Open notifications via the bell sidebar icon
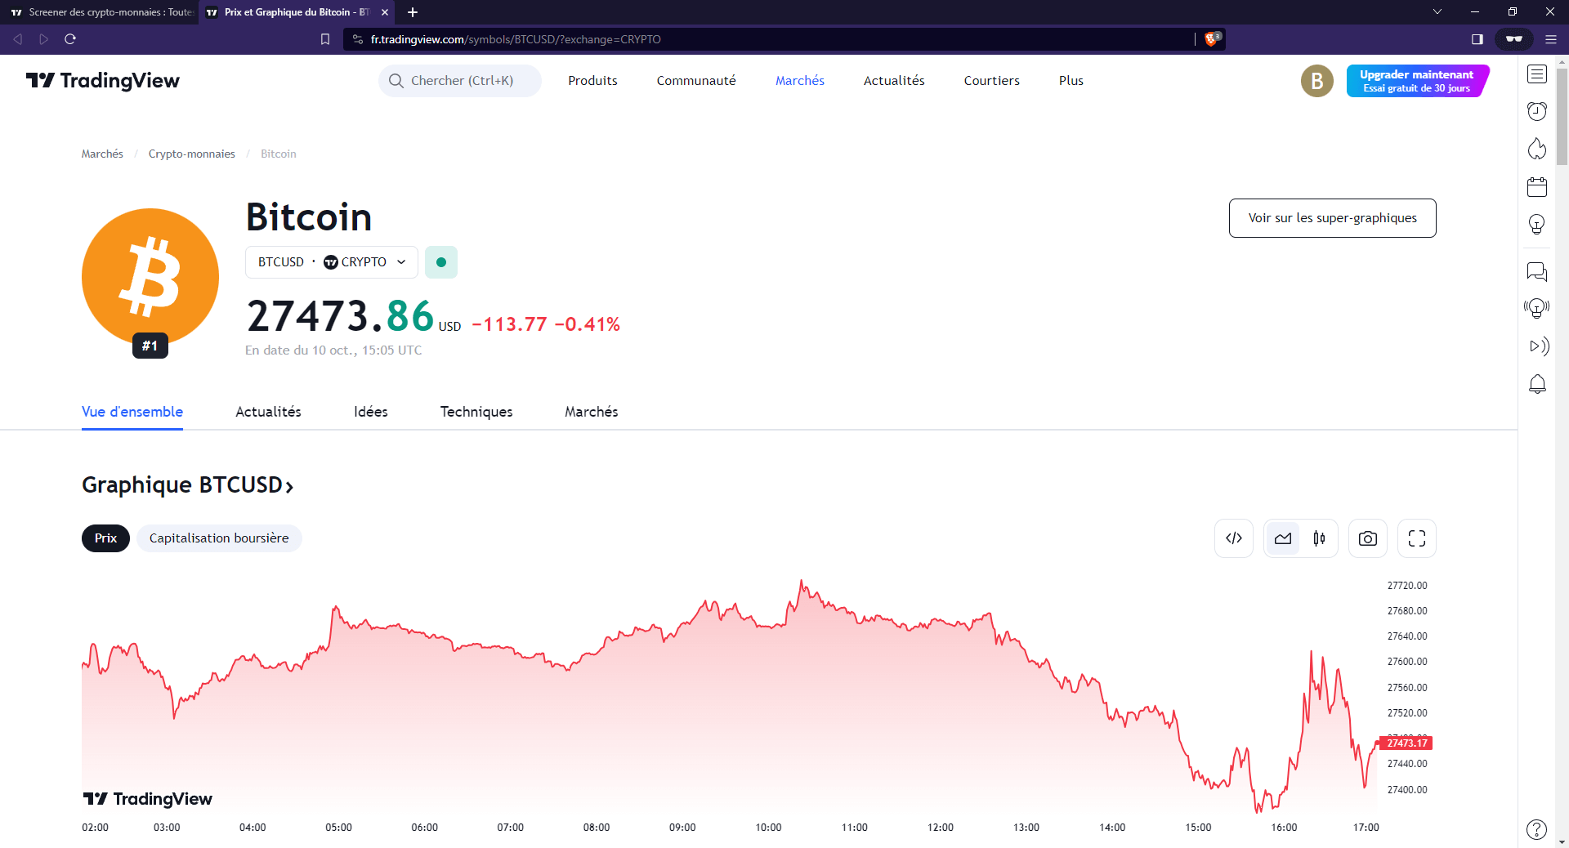The width and height of the screenshot is (1569, 848). point(1537,384)
